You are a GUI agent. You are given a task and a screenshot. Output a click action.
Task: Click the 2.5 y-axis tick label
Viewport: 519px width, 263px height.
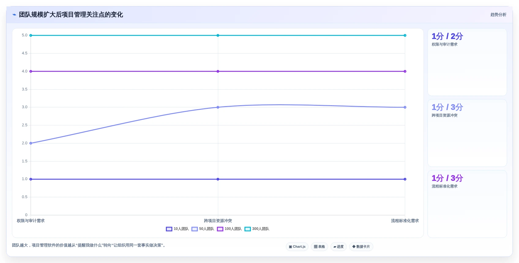(x=24, y=125)
